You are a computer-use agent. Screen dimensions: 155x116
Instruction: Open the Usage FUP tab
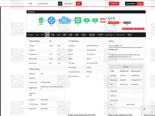pyautogui.click(x=77, y=35)
